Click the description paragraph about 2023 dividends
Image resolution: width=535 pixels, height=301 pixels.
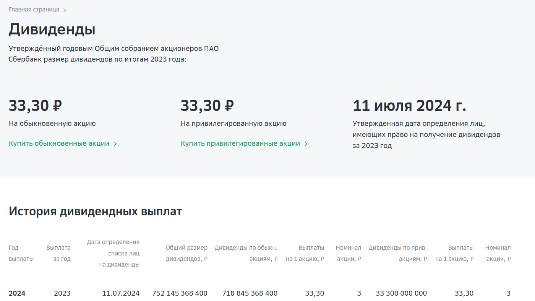tap(114, 54)
